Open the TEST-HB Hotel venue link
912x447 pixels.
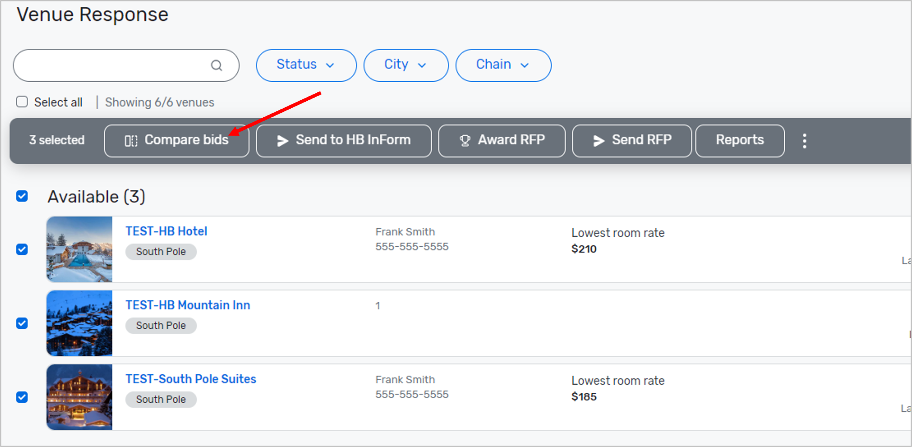tap(166, 231)
